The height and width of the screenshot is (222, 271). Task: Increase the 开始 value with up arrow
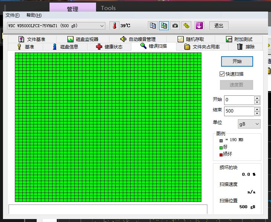pyautogui.click(x=257, y=98)
